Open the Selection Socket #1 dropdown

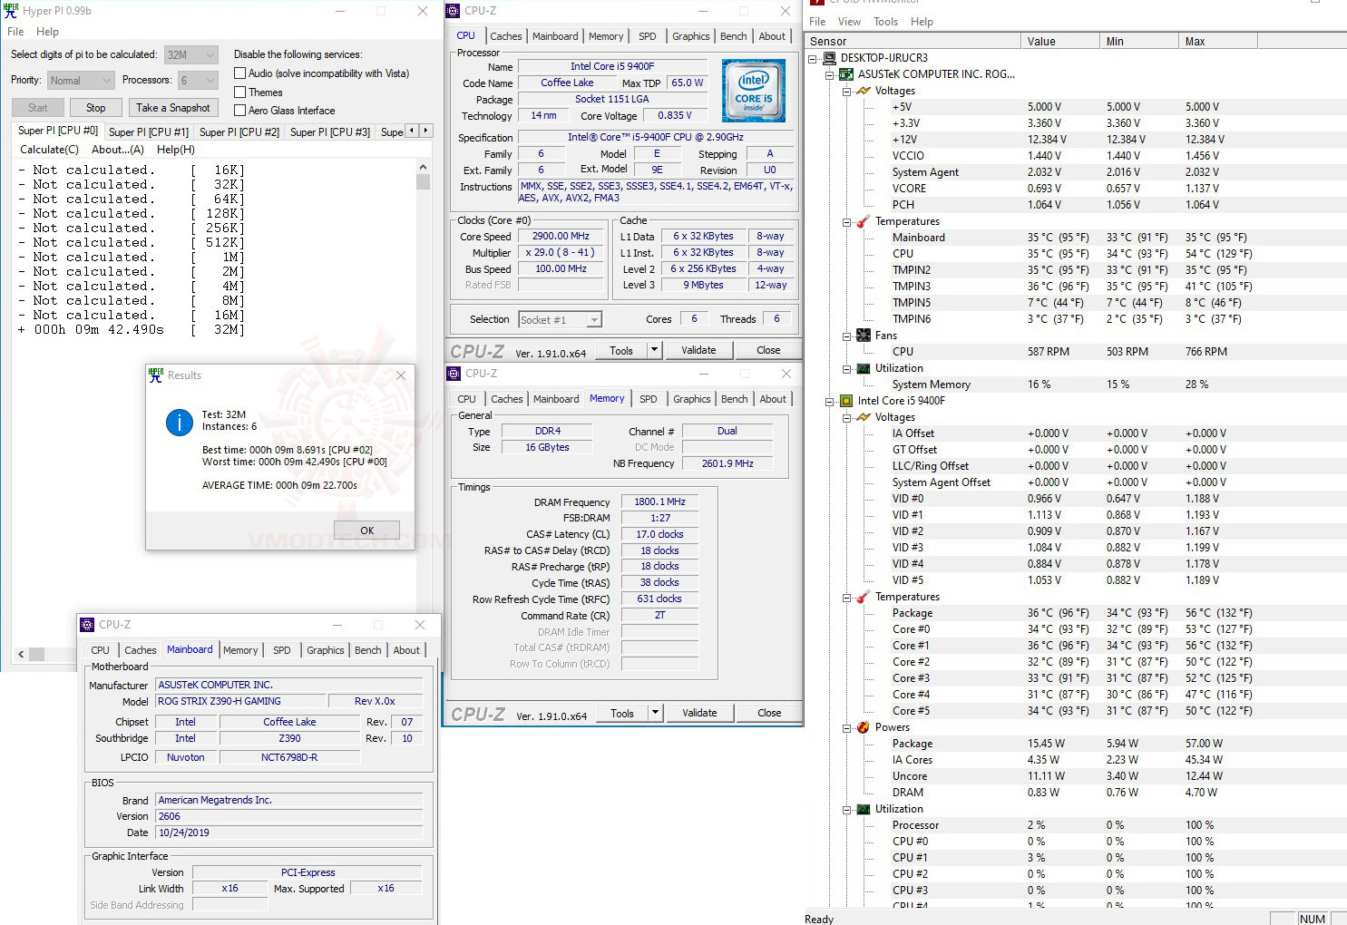pyautogui.click(x=560, y=319)
